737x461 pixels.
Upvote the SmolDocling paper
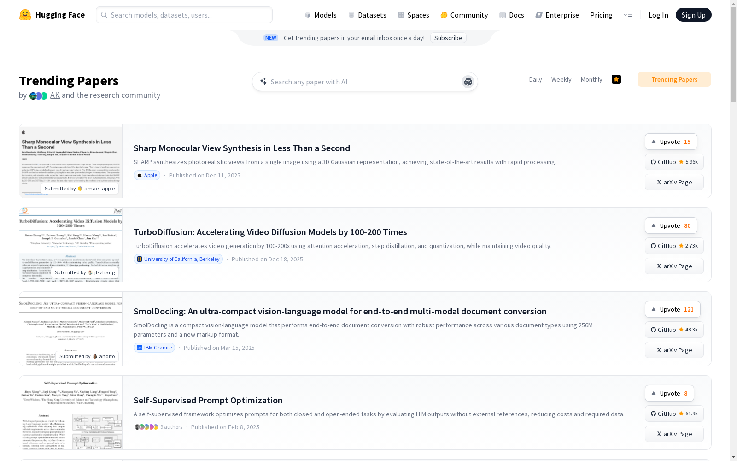click(672, 309)
